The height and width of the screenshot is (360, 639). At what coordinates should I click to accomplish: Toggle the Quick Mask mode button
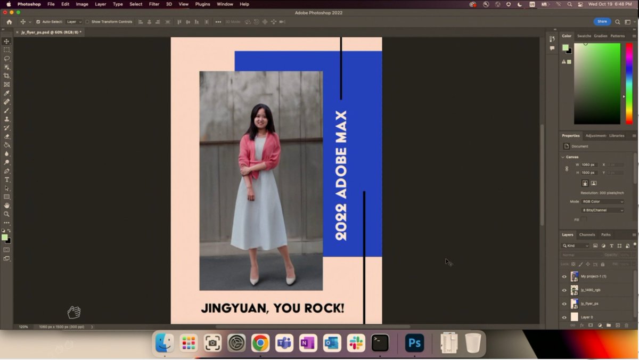(7, 250)
